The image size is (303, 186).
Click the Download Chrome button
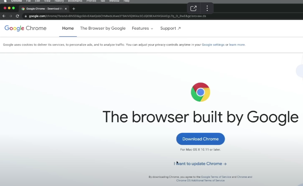click(x=200, y=139)
